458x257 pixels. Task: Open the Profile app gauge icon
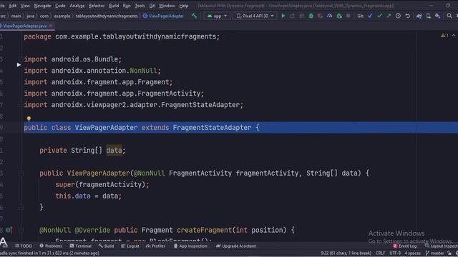329,16
